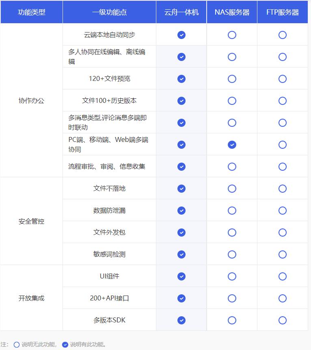Click the empty circle icon in the legend note
This screenshot has height=350, width=311.
point(17,345)
